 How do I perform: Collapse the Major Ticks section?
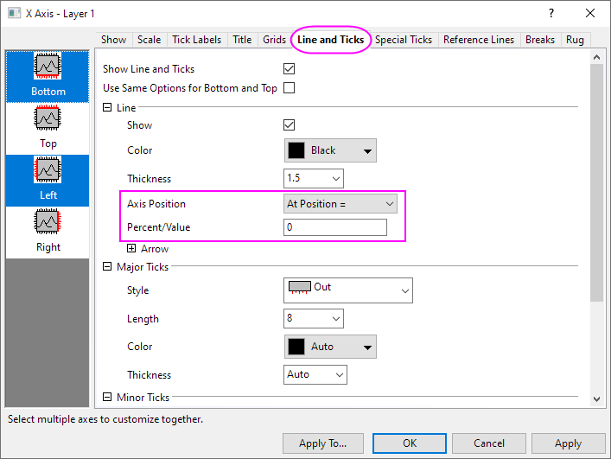(x=108, y=267)
